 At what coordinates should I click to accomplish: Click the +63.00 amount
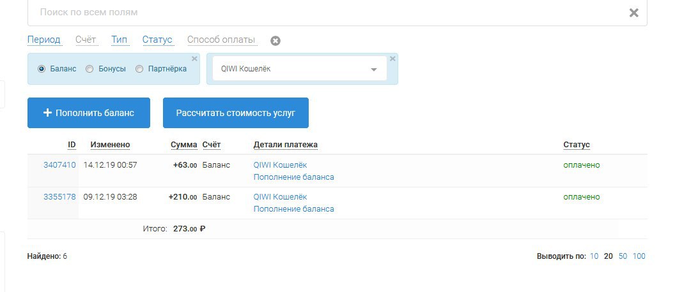(185, 165)
